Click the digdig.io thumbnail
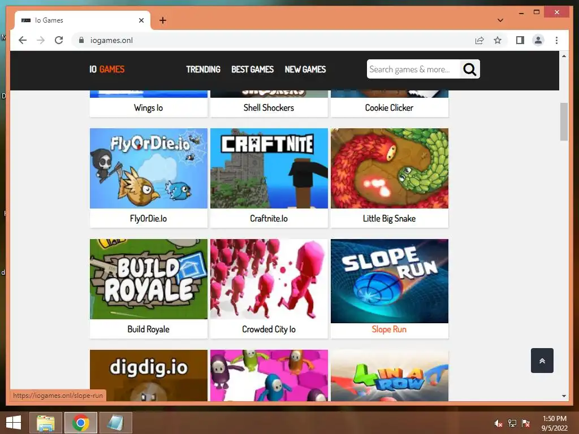The image size is (579, 434). tap(149, 375)
